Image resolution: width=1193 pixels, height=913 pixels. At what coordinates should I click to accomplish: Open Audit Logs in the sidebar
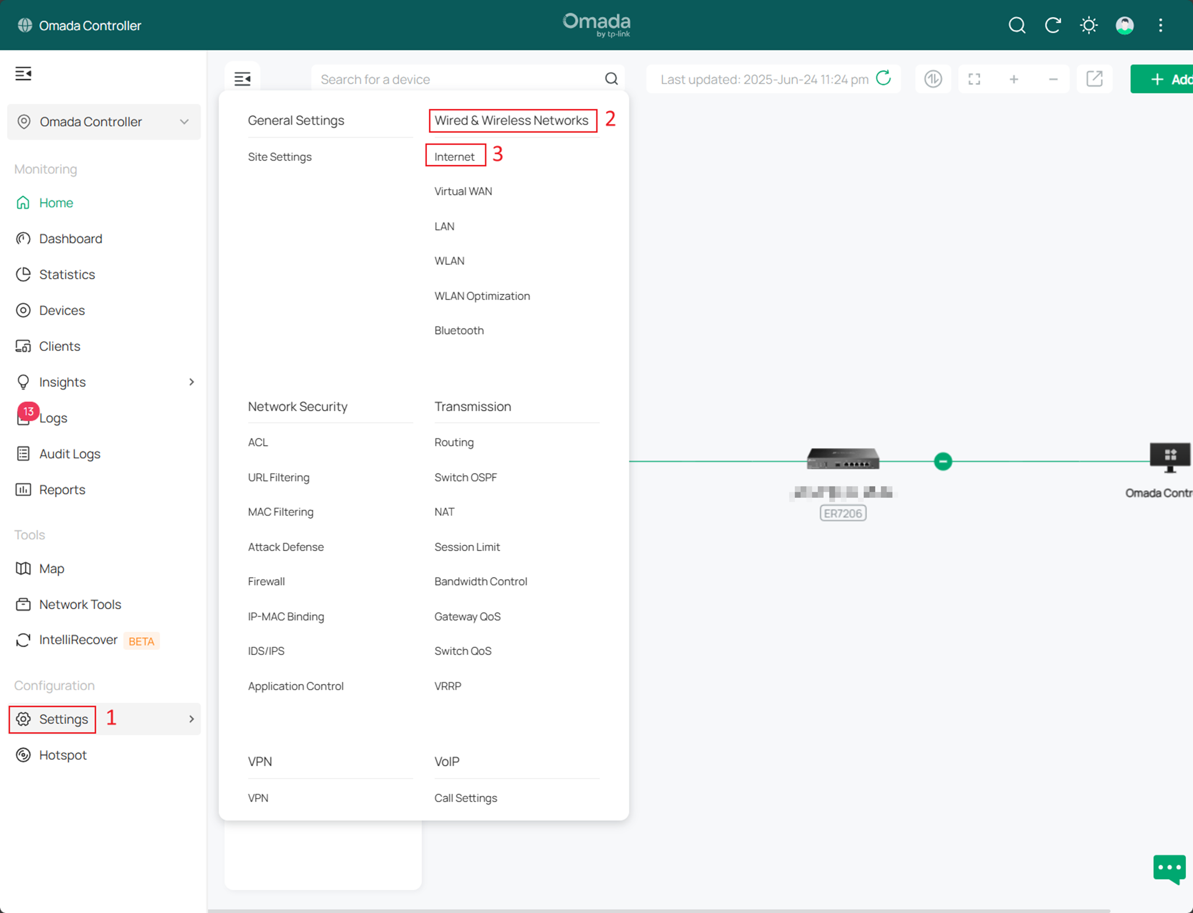pos(103,454)
